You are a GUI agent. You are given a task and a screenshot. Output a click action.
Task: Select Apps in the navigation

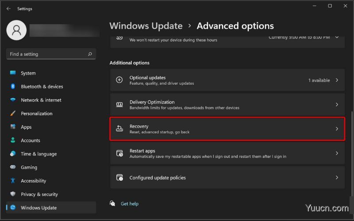pos(51,127)
